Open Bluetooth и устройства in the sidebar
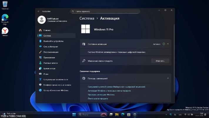This screenshot has width=209, height=118. (53, 41)
